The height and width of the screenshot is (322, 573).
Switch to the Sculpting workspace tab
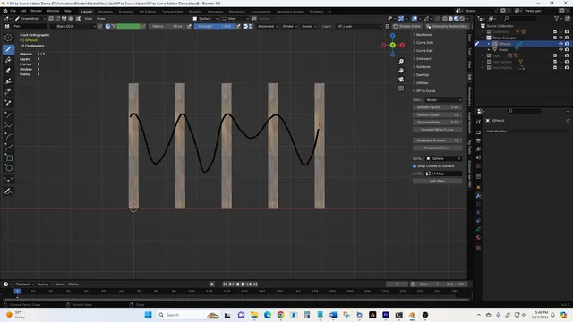click(125, 12)
